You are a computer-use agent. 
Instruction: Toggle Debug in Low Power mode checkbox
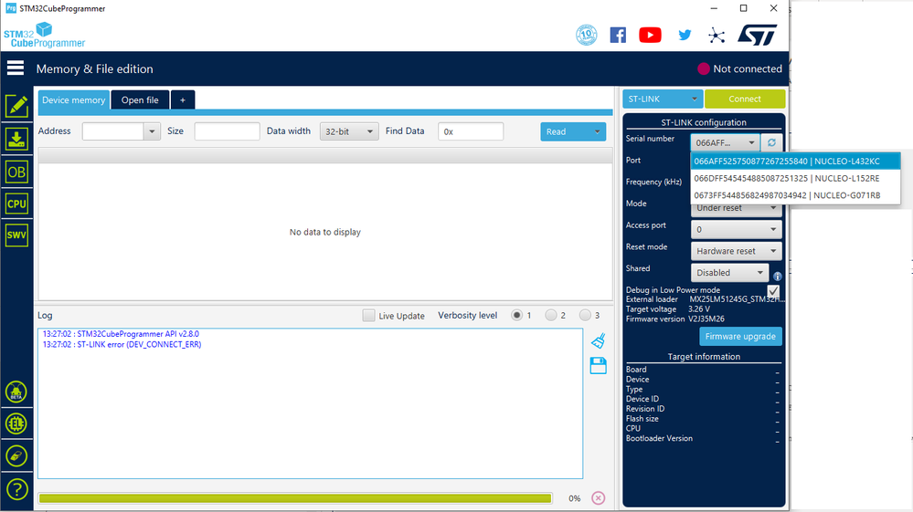773,290
